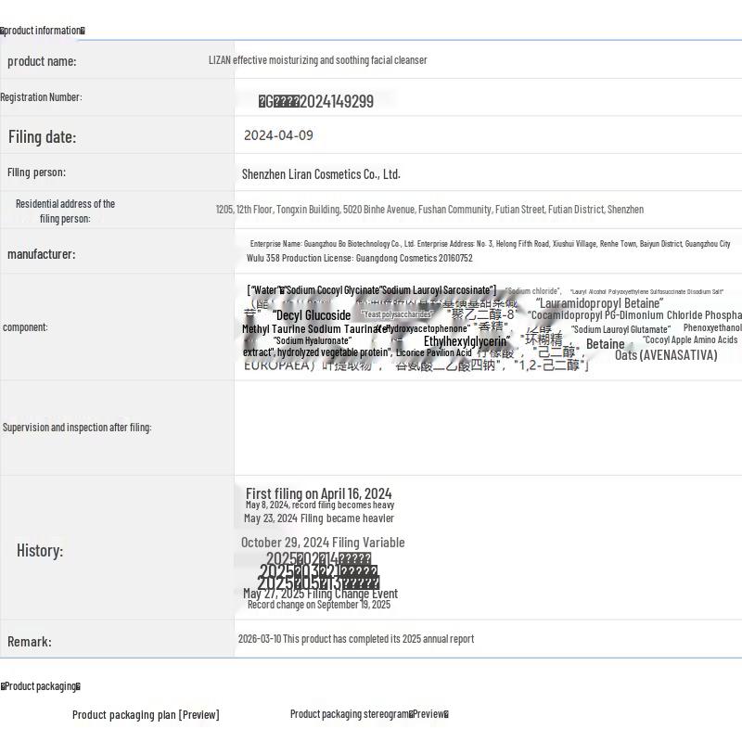Click the October 29, 2024 Filing Variable entry
The height and width of the screenshot is (742, 742).
(x=323, y=543)
